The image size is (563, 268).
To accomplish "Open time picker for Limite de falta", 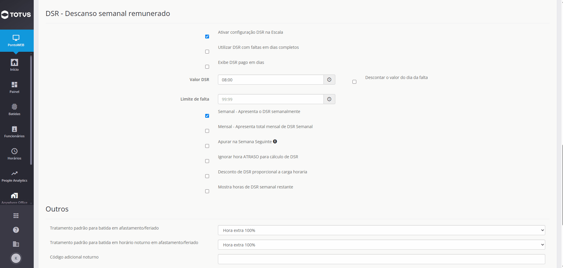I will tap(329, 99).
